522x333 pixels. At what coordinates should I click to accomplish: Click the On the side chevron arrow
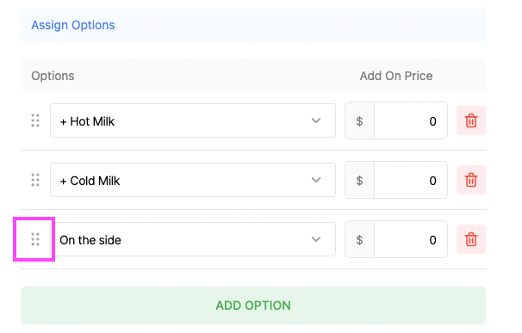pyautogui.click(x=316, y=239)
